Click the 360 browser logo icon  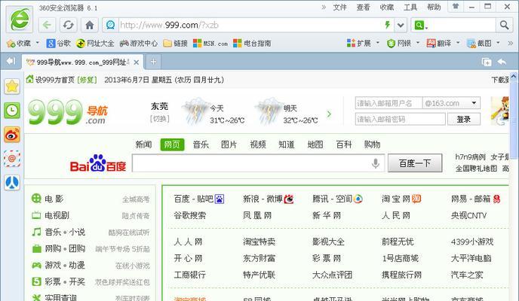[x=20, y=19]
